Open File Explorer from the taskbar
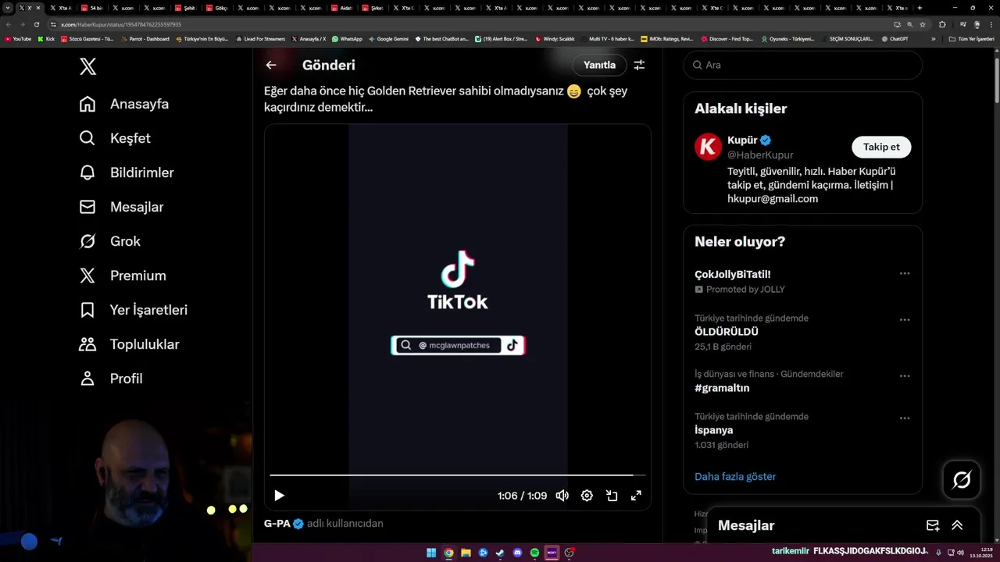Screen dimensions: 1000x562 [466, 553]
